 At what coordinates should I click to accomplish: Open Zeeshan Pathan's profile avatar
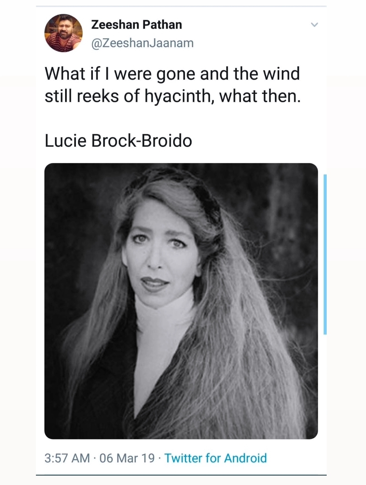[63, 33]
